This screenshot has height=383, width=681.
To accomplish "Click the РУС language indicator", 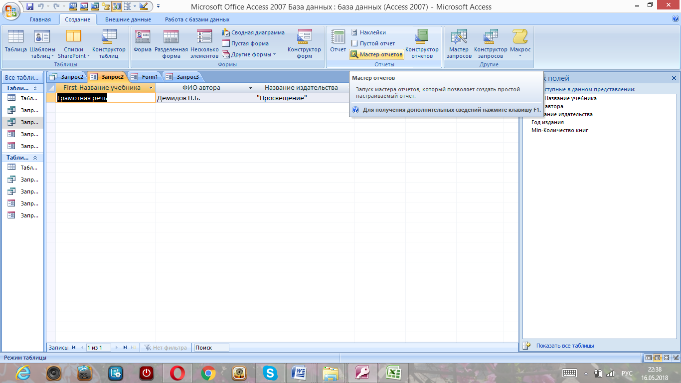I will (627, 373).
